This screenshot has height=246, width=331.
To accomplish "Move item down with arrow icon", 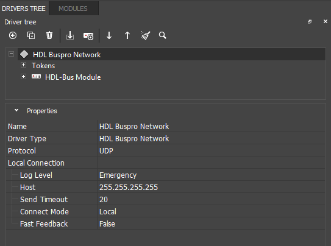I will tap(109, 35).
